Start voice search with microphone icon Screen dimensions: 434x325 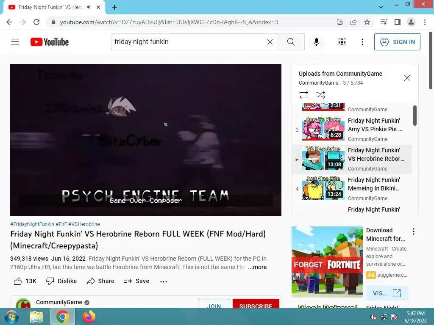tap(316, 42)
